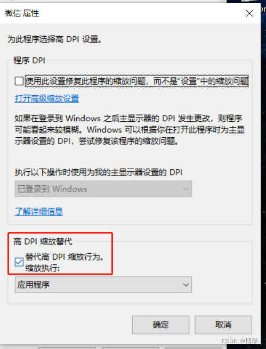
Task: Click the arrow on 已登录到 Windows dropdown
Action: point(186,189)
